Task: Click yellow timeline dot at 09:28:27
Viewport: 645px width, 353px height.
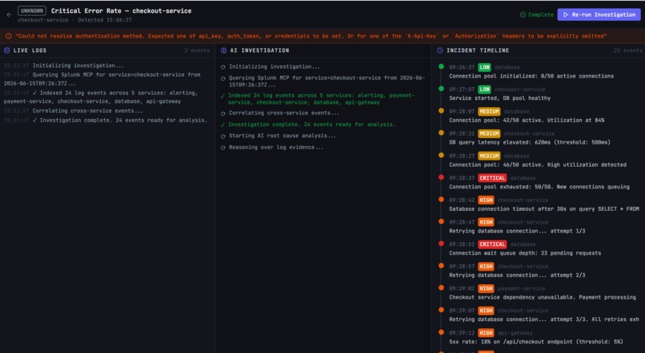Action: 441,156
